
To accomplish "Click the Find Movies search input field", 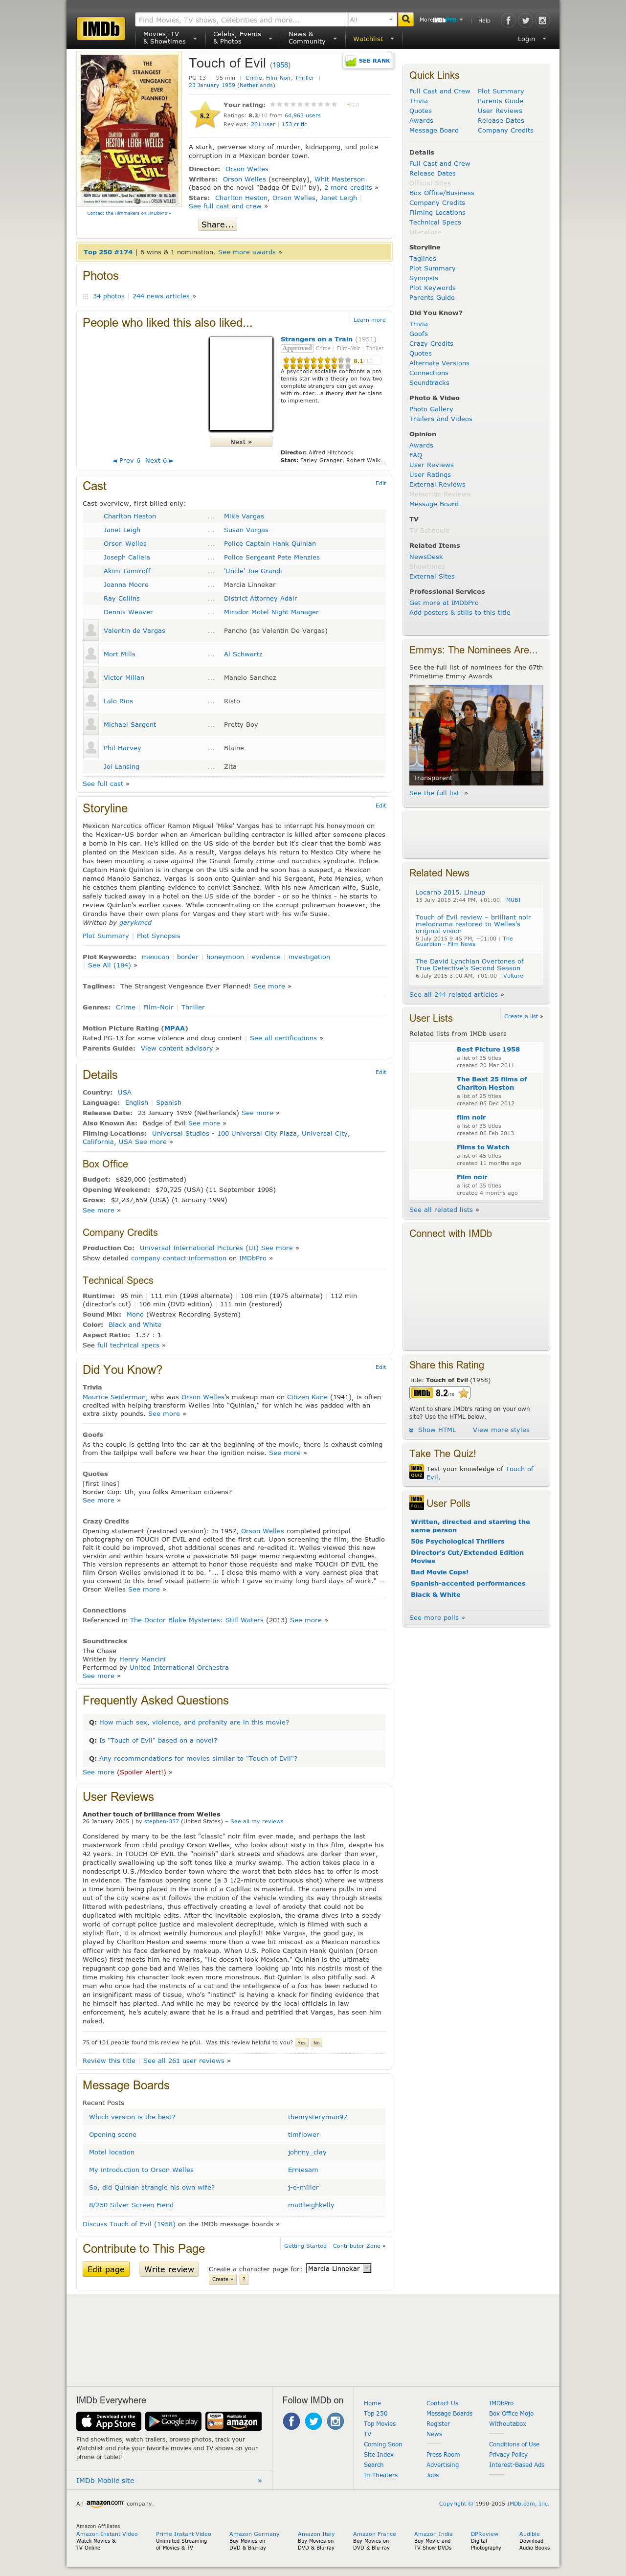I will [240, 19].
